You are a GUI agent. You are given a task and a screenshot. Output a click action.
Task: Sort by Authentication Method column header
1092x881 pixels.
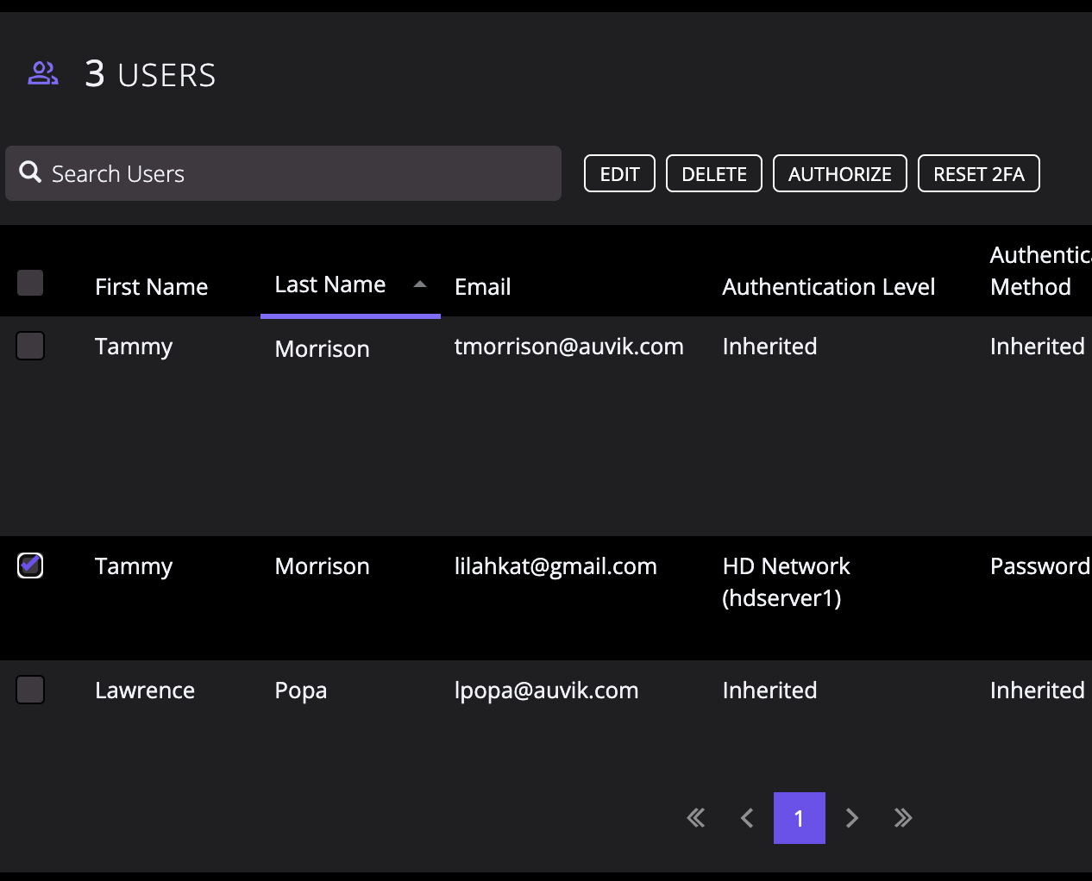(x=1041, y=271)
